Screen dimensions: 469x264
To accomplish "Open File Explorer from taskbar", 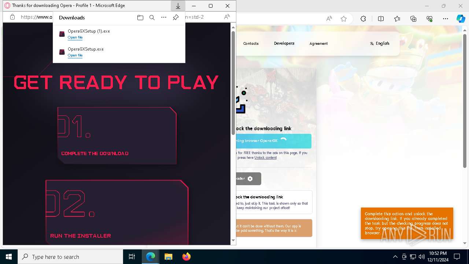I will [168, 257].
